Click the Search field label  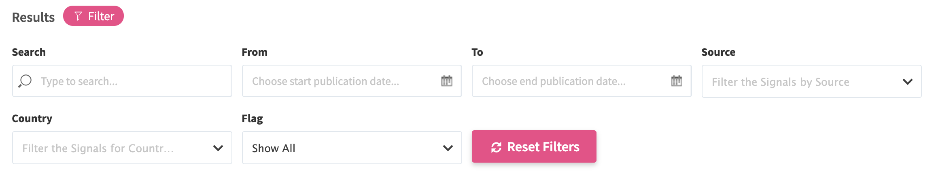(29, 52)
